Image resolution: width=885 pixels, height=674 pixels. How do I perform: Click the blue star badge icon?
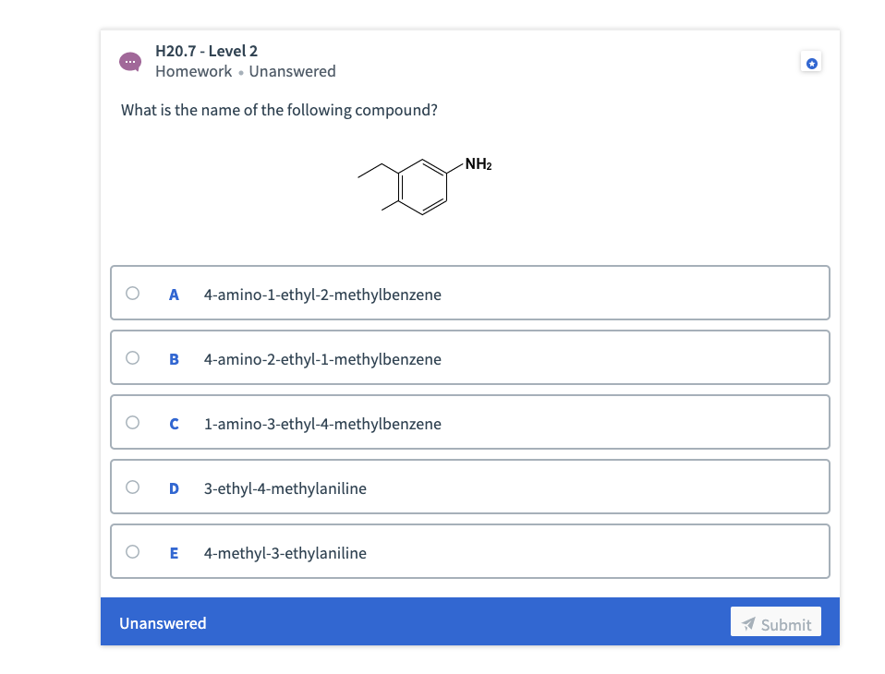click(x=811, y=62)
